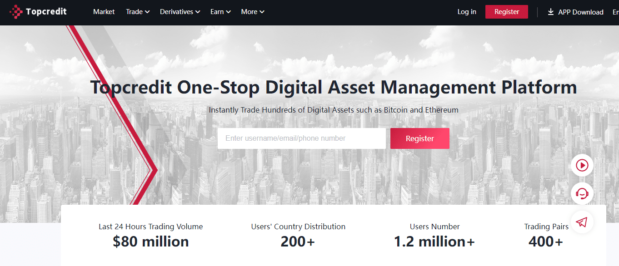Select the Trade navigation item
This screenshot has width=619, height=266.
[x=134, y=12]
